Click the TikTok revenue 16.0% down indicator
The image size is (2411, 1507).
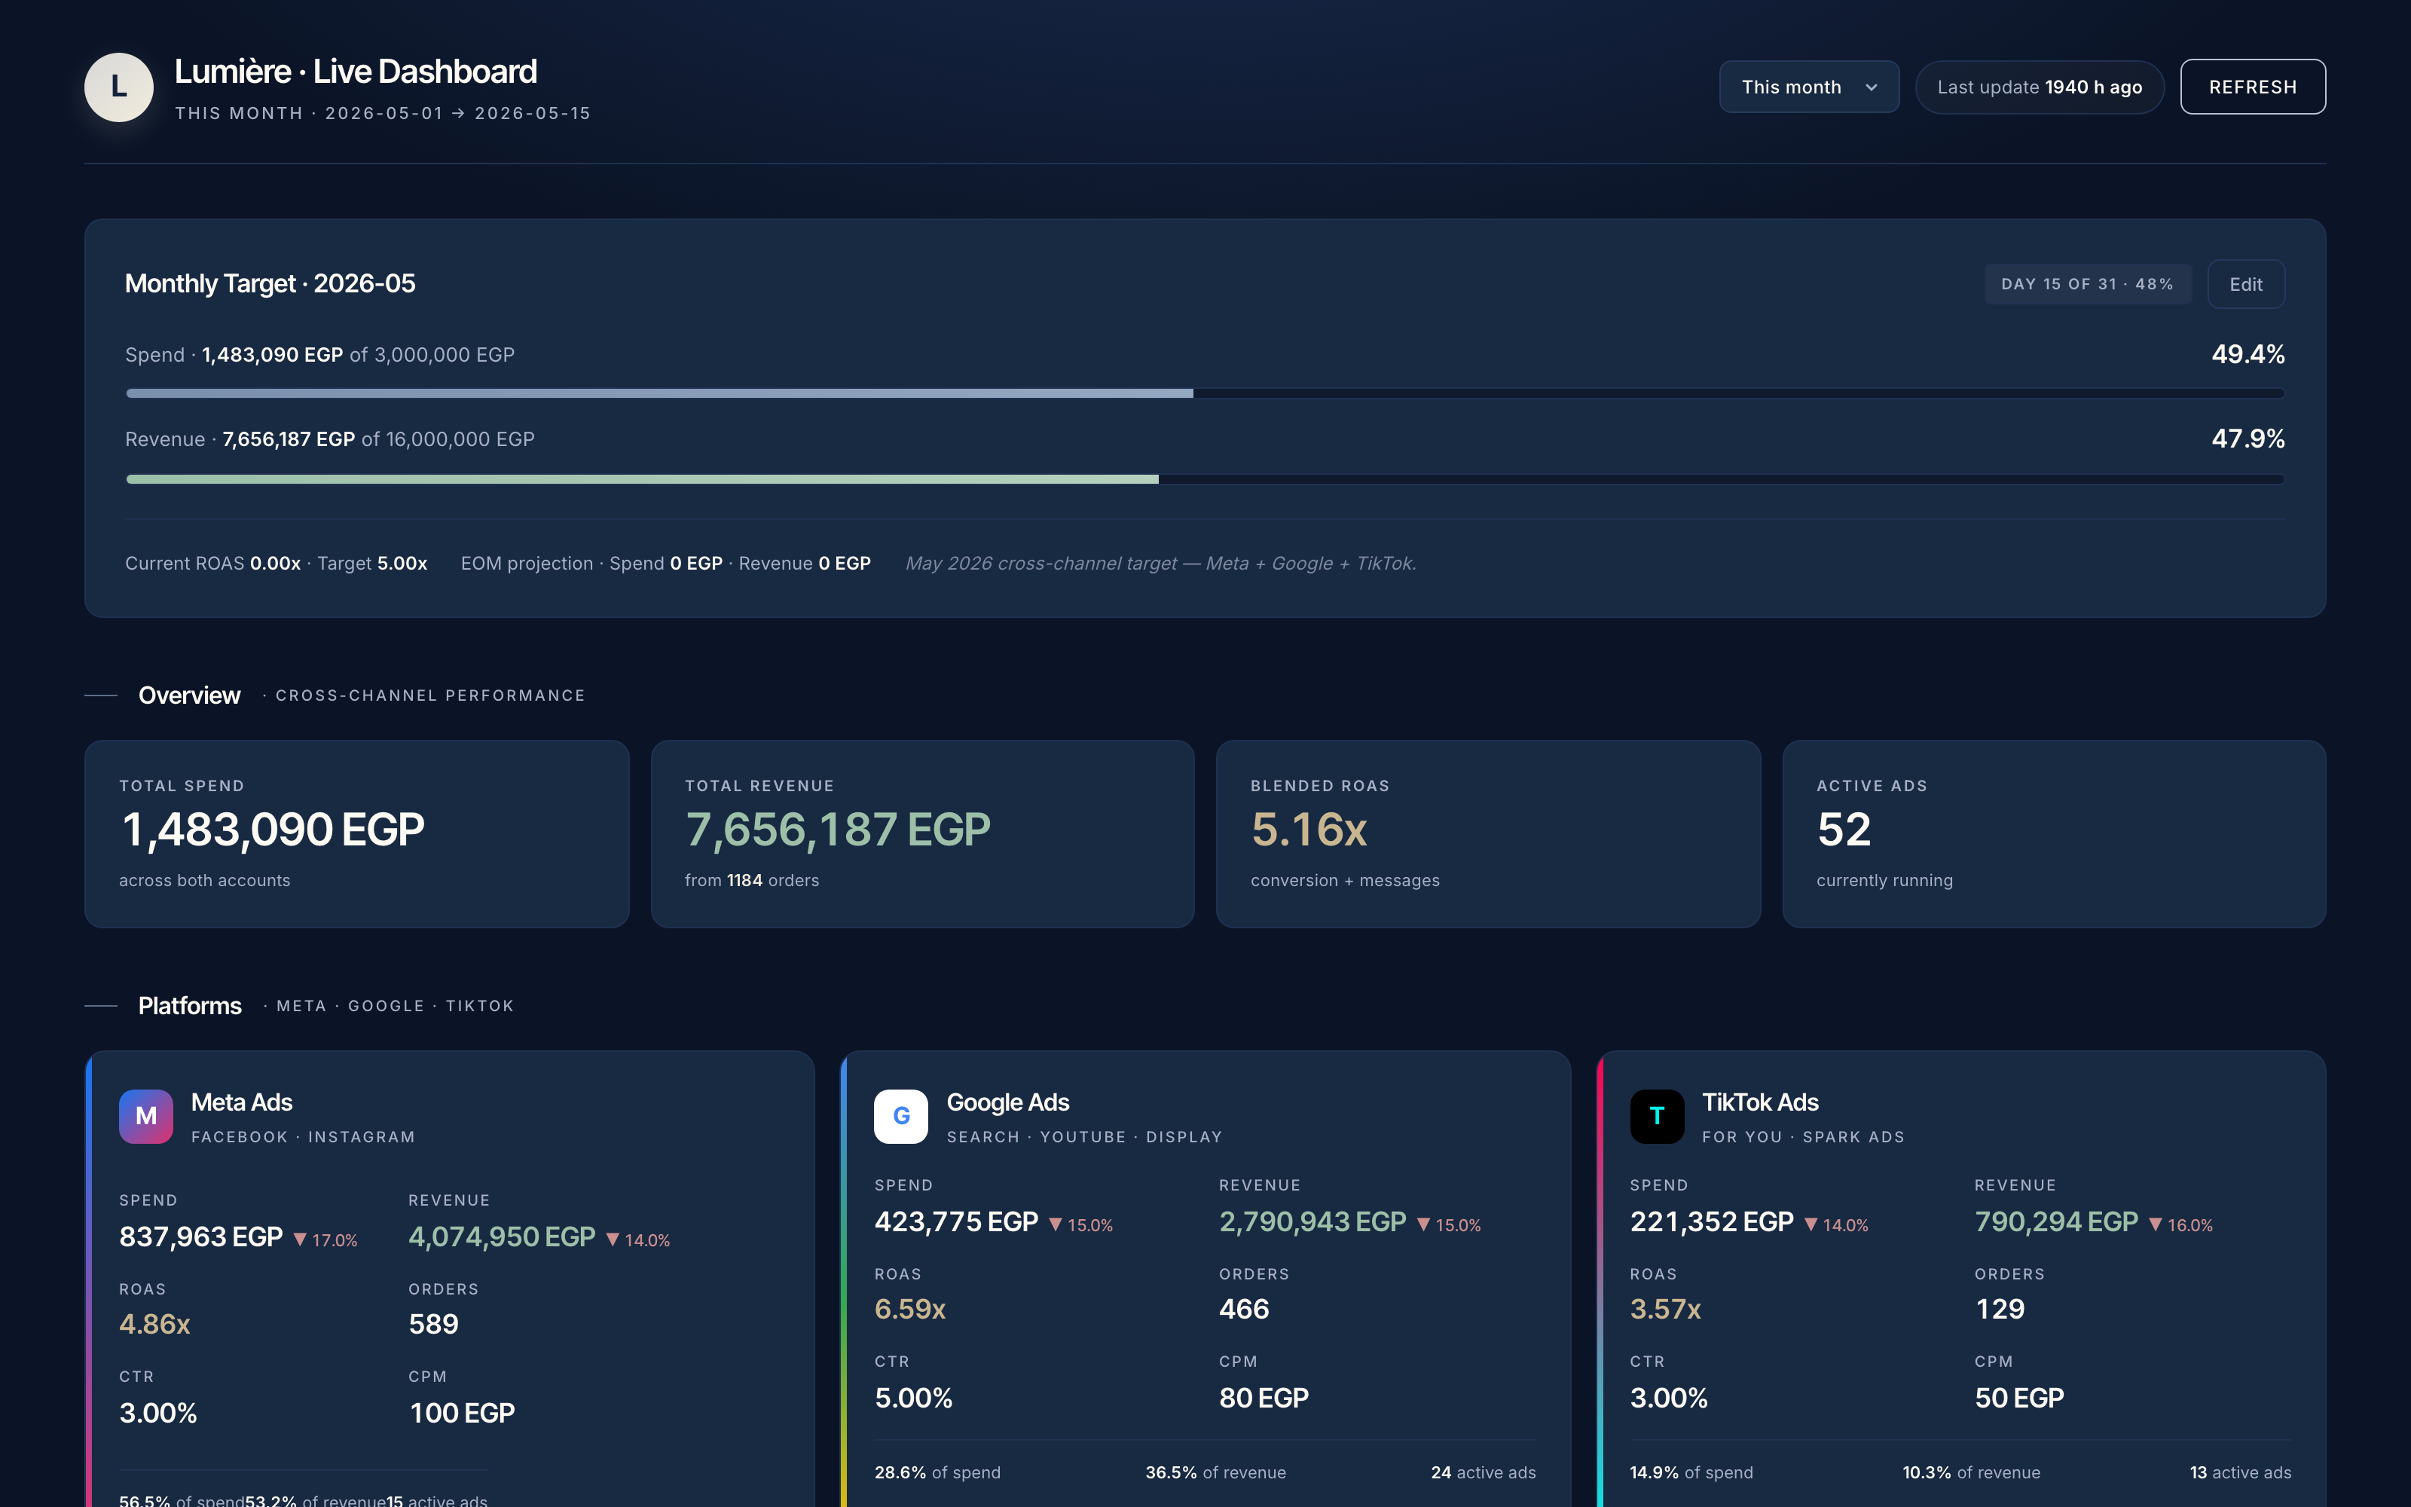2181,1225
